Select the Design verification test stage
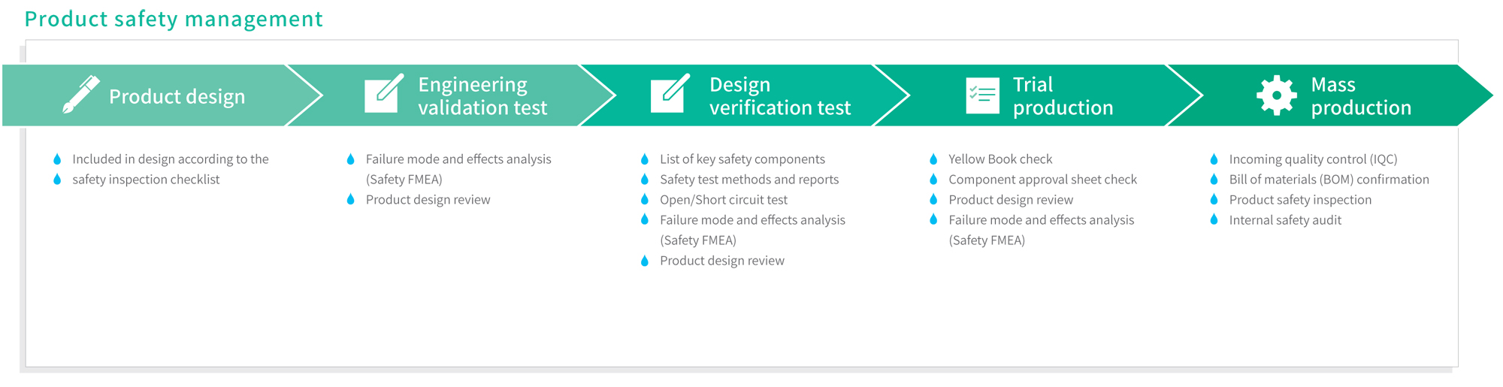 point(780,96)
